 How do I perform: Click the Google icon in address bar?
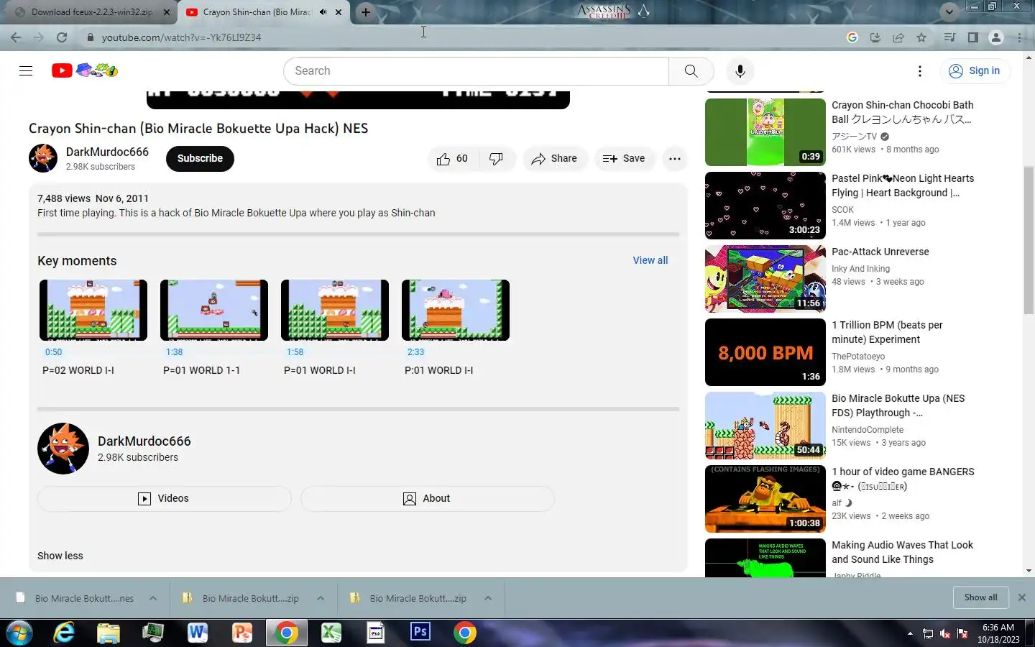[x=852, y=37]
